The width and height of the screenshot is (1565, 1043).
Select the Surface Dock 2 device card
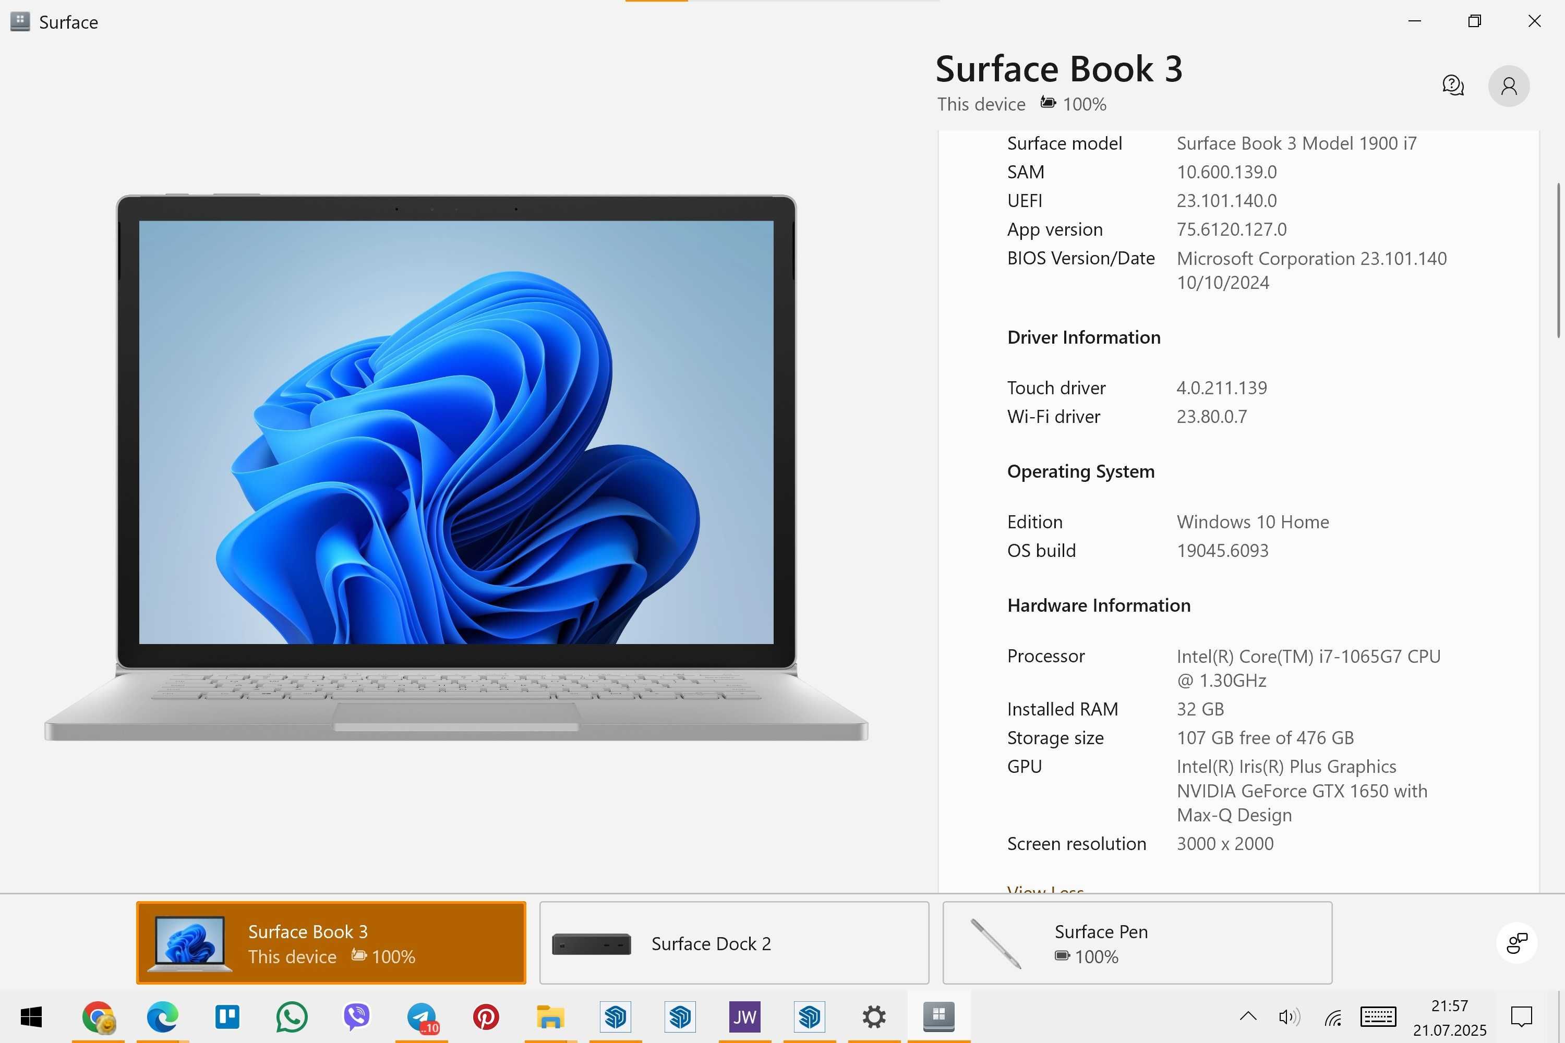(734, 942)
